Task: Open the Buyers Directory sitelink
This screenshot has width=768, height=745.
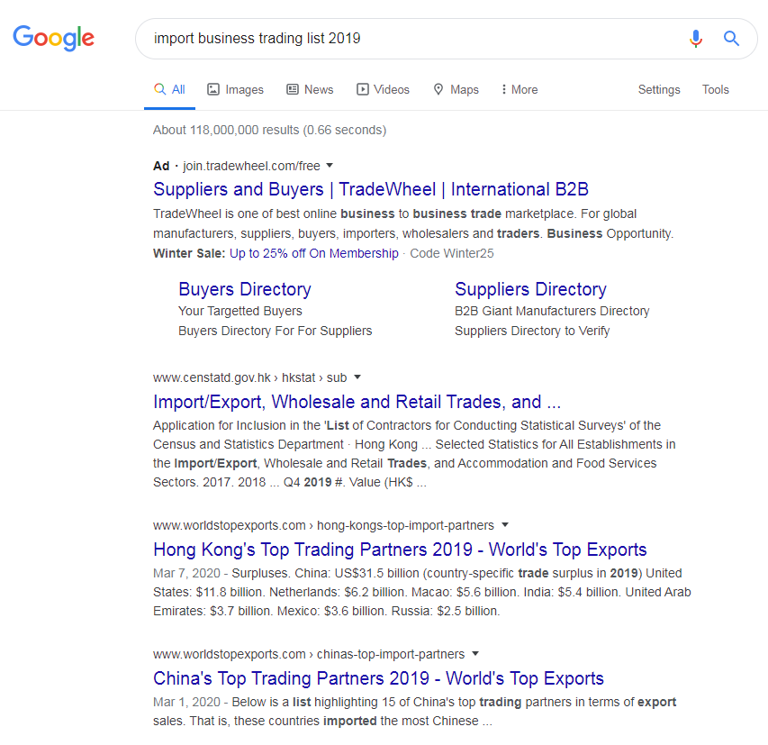Action: (x=245, y=289)
